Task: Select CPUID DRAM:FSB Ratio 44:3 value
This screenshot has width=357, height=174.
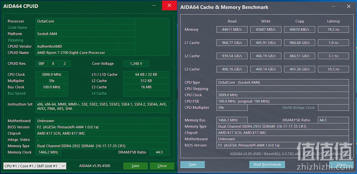Action: [159, 152]
